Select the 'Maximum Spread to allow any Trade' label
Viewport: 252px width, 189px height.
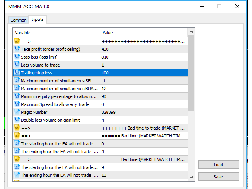pos(55,104)
